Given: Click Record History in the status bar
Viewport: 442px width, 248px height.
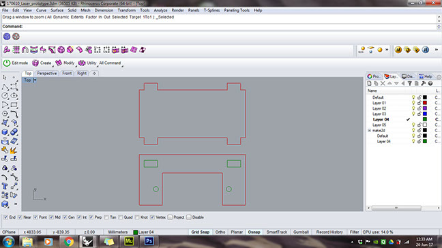Looking at the screenshot, I should 329,232.
